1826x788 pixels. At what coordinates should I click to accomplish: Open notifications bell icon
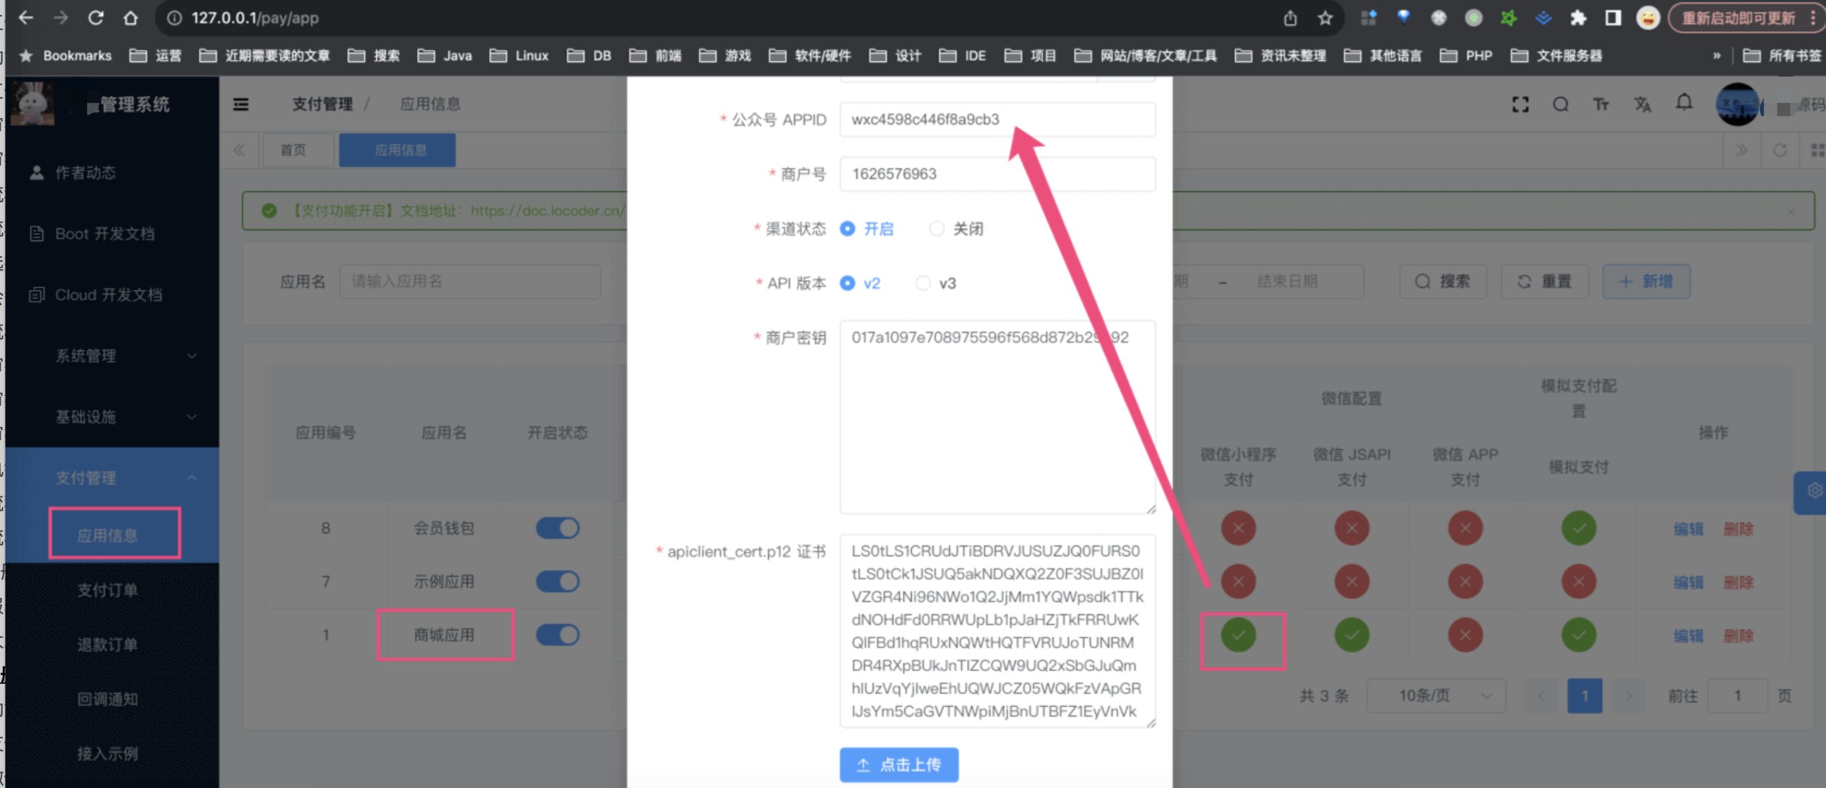pos(1684,104)
